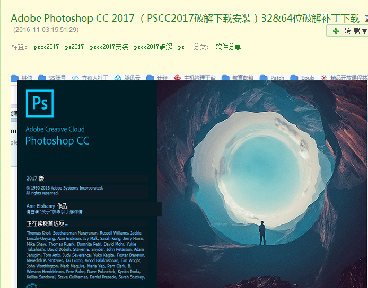Select the pscc2017安装 tag
Viewport: 368px width, 288px height.
click(x=109, y=47)
